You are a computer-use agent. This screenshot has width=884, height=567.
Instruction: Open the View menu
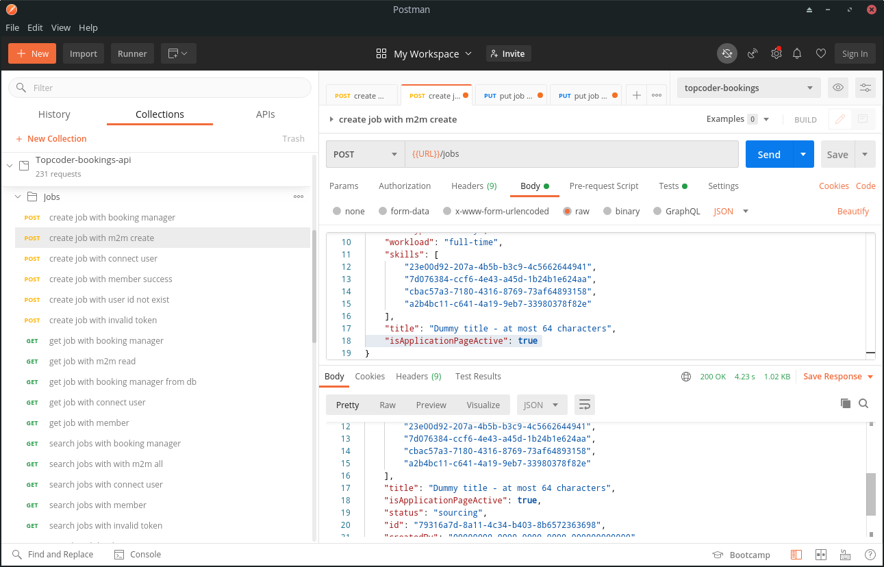coord(61,27)
